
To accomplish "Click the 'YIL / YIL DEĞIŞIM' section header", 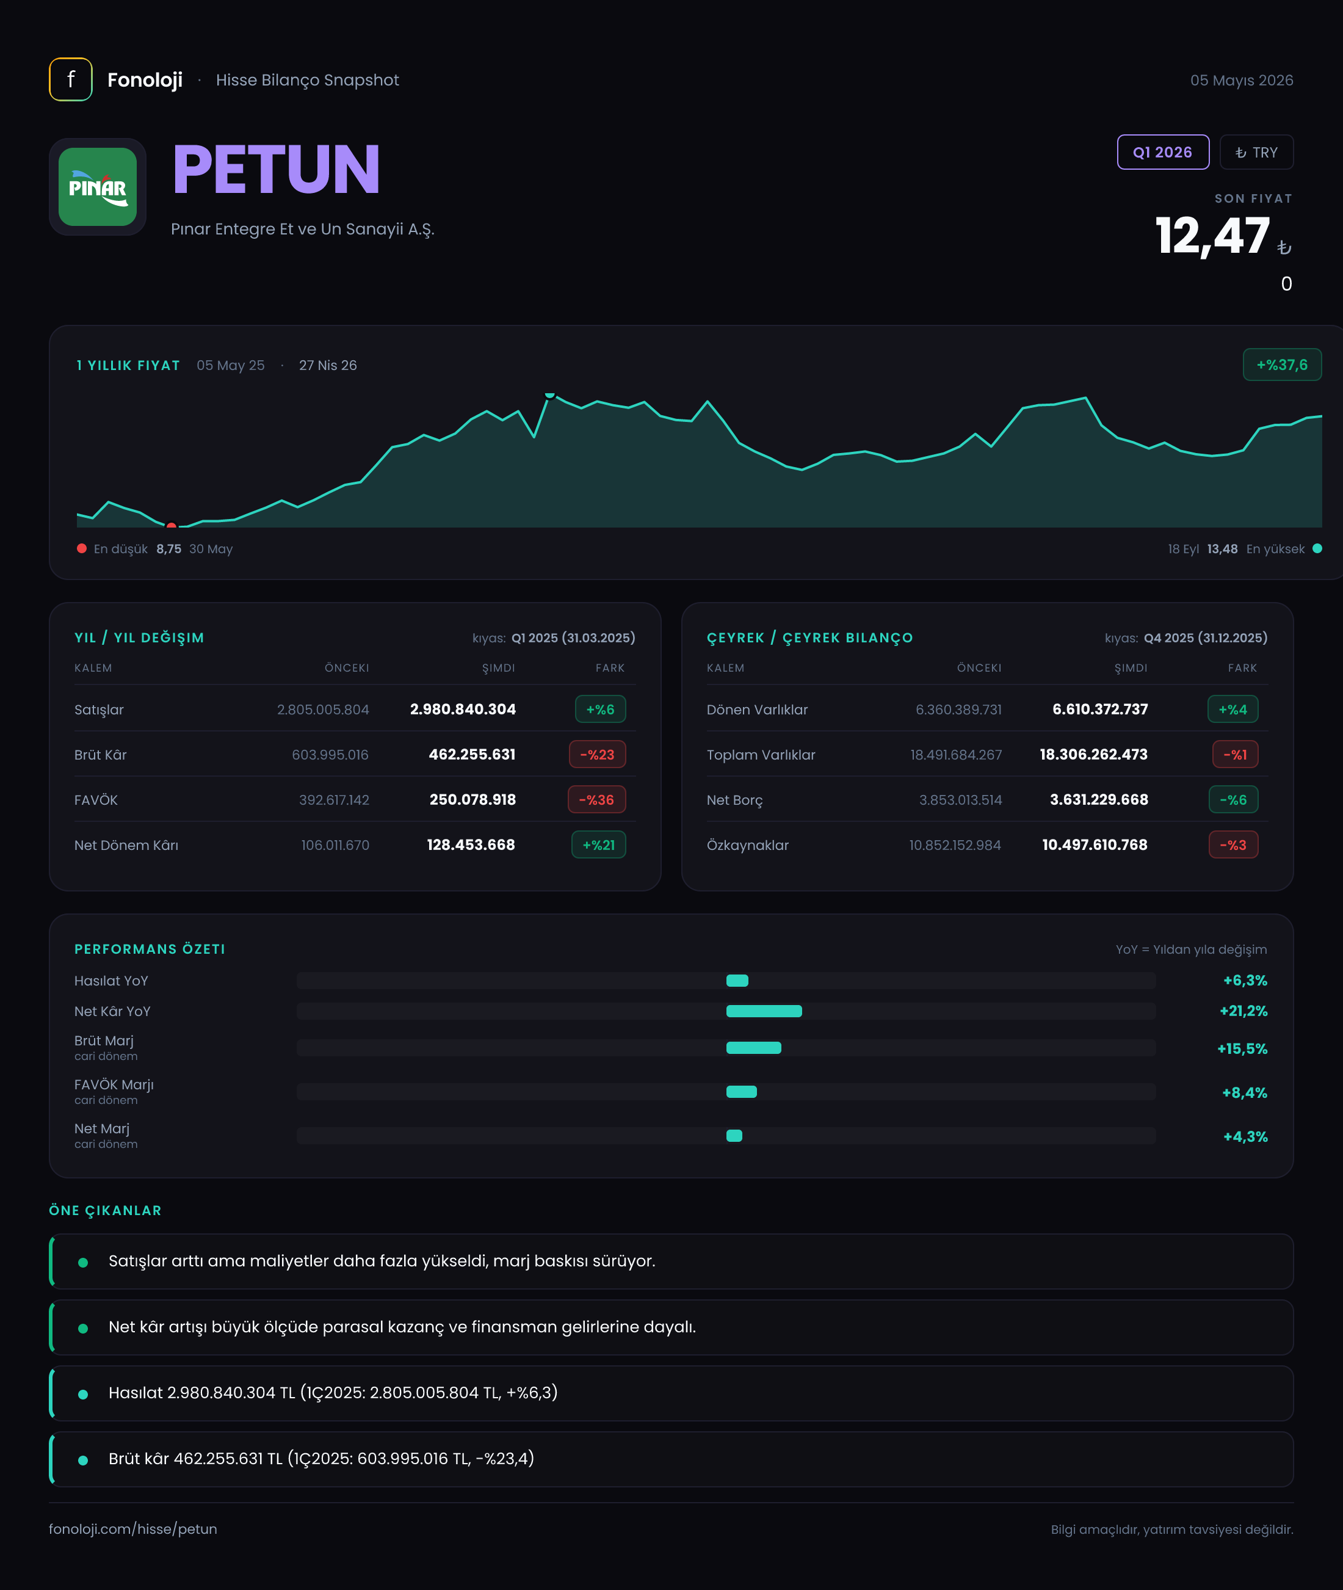I will [139, 637].
